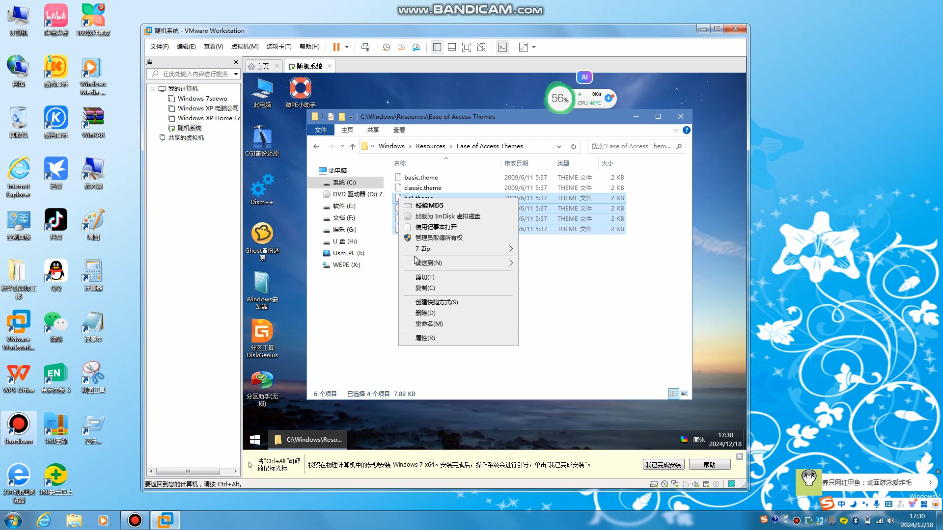Open the snapshot manager
The height and width of the screenshot is (530, 943).
(x=416, y=47)
